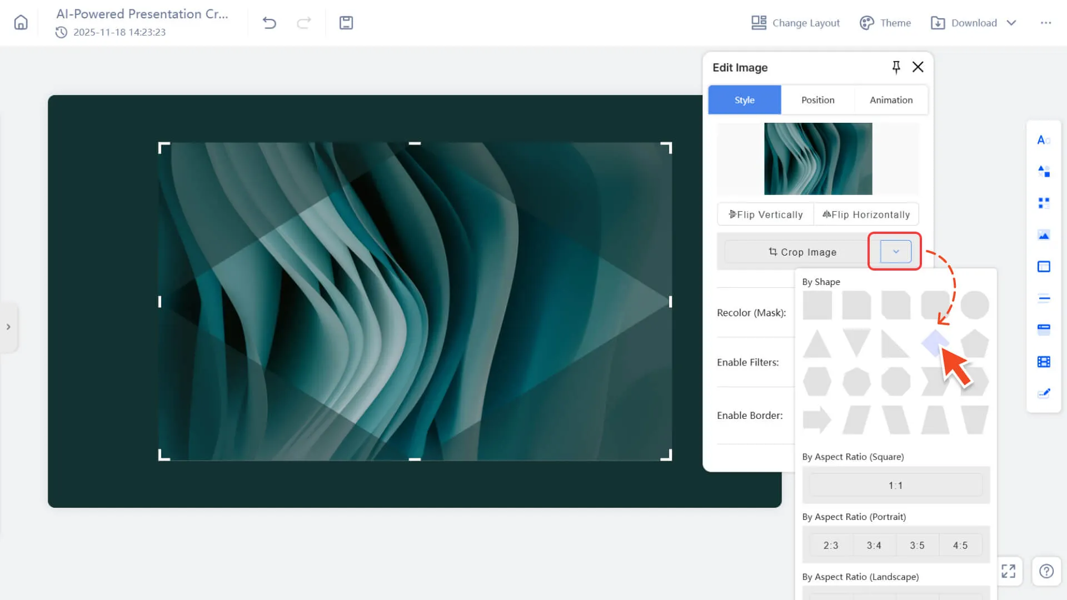Open the grid elements tool in sidebar

(1044, 203)
